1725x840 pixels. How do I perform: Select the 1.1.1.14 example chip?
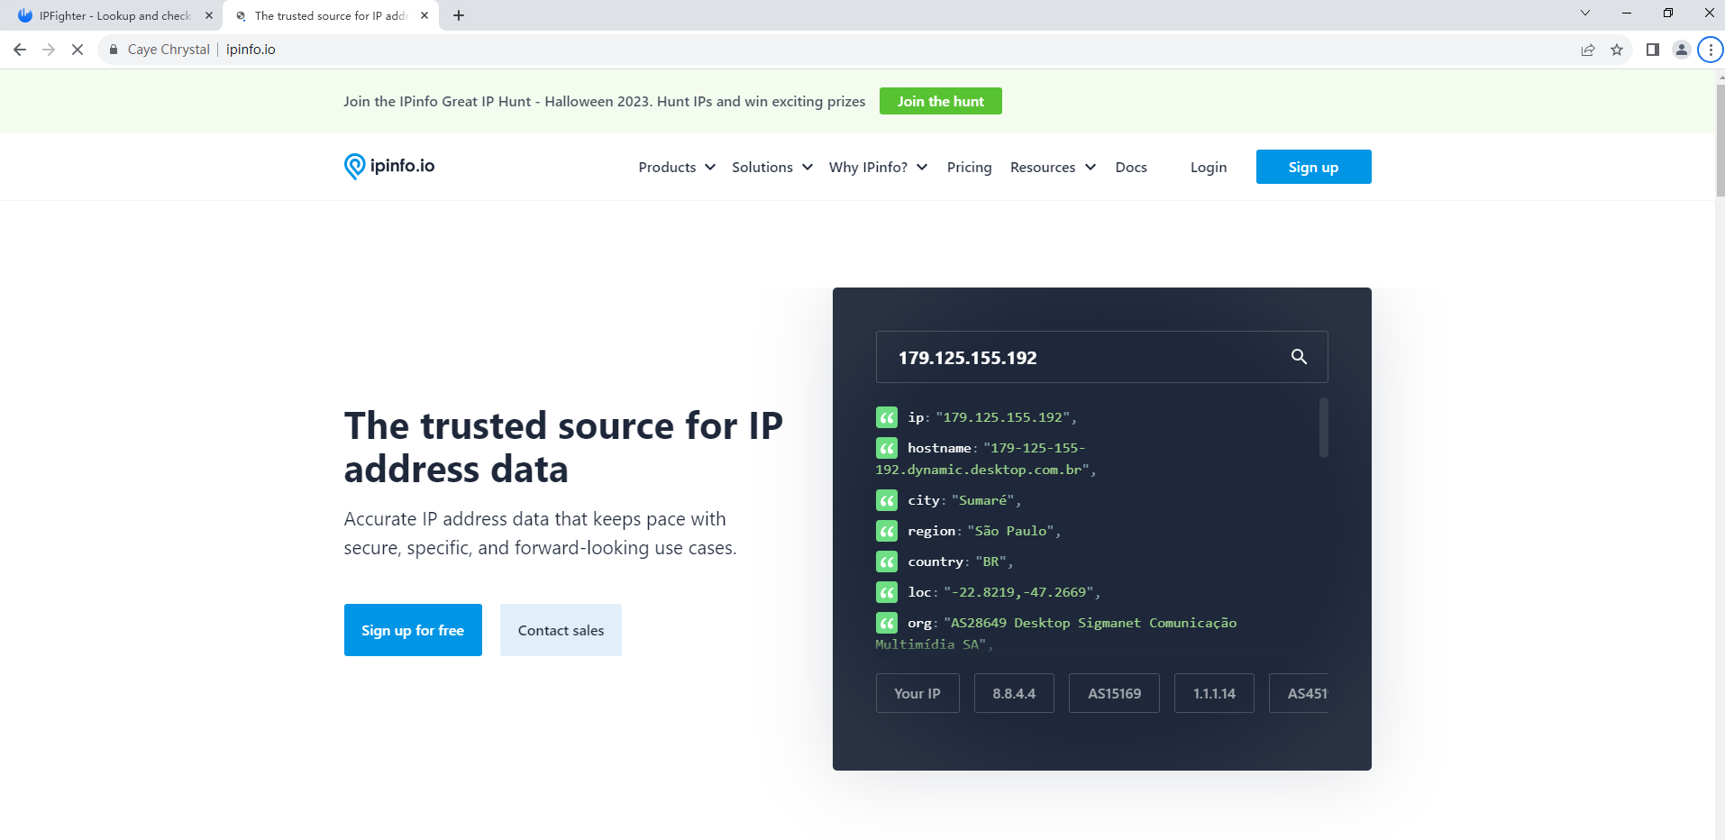[x=1214, y=693]
